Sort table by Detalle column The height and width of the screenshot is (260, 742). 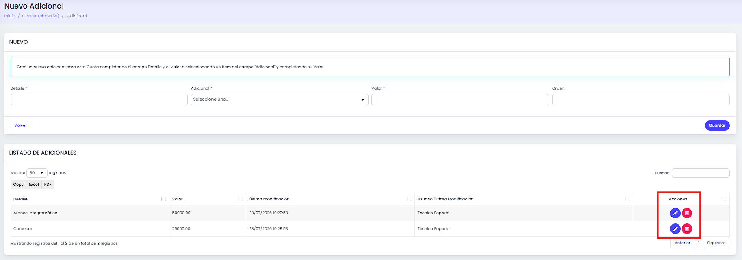coord(90,199)
